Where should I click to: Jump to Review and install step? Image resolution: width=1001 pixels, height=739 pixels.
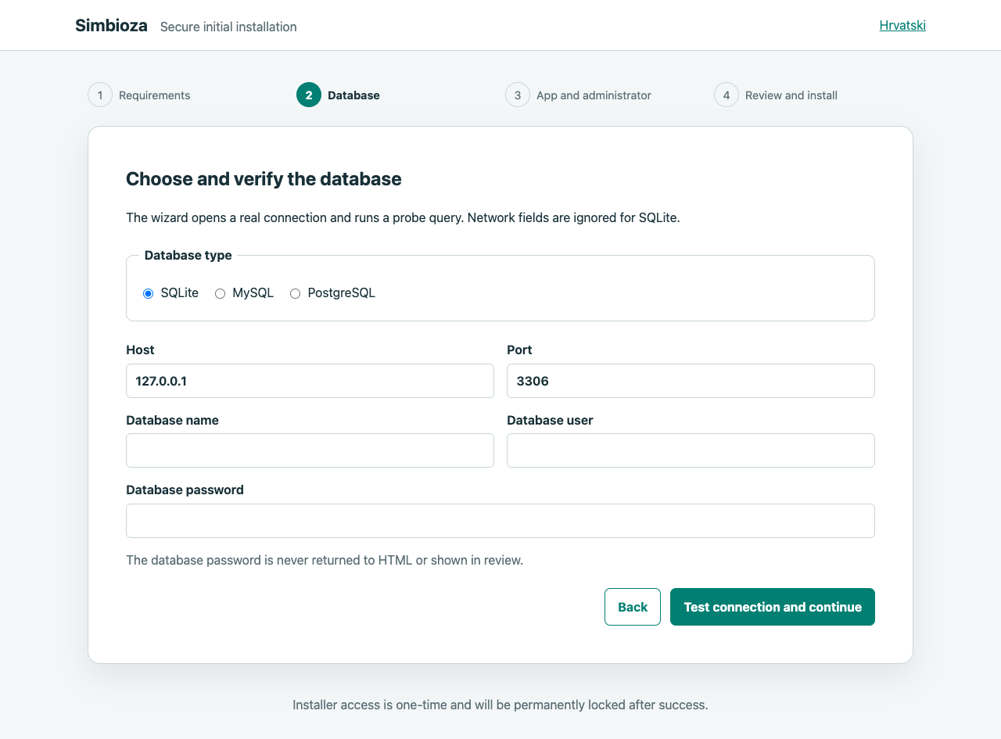[776, 95]
